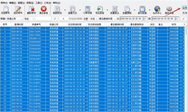The image size is (188, 112).
Task: Open the 快递公司 filter dropdown
Action: point(15,19)
